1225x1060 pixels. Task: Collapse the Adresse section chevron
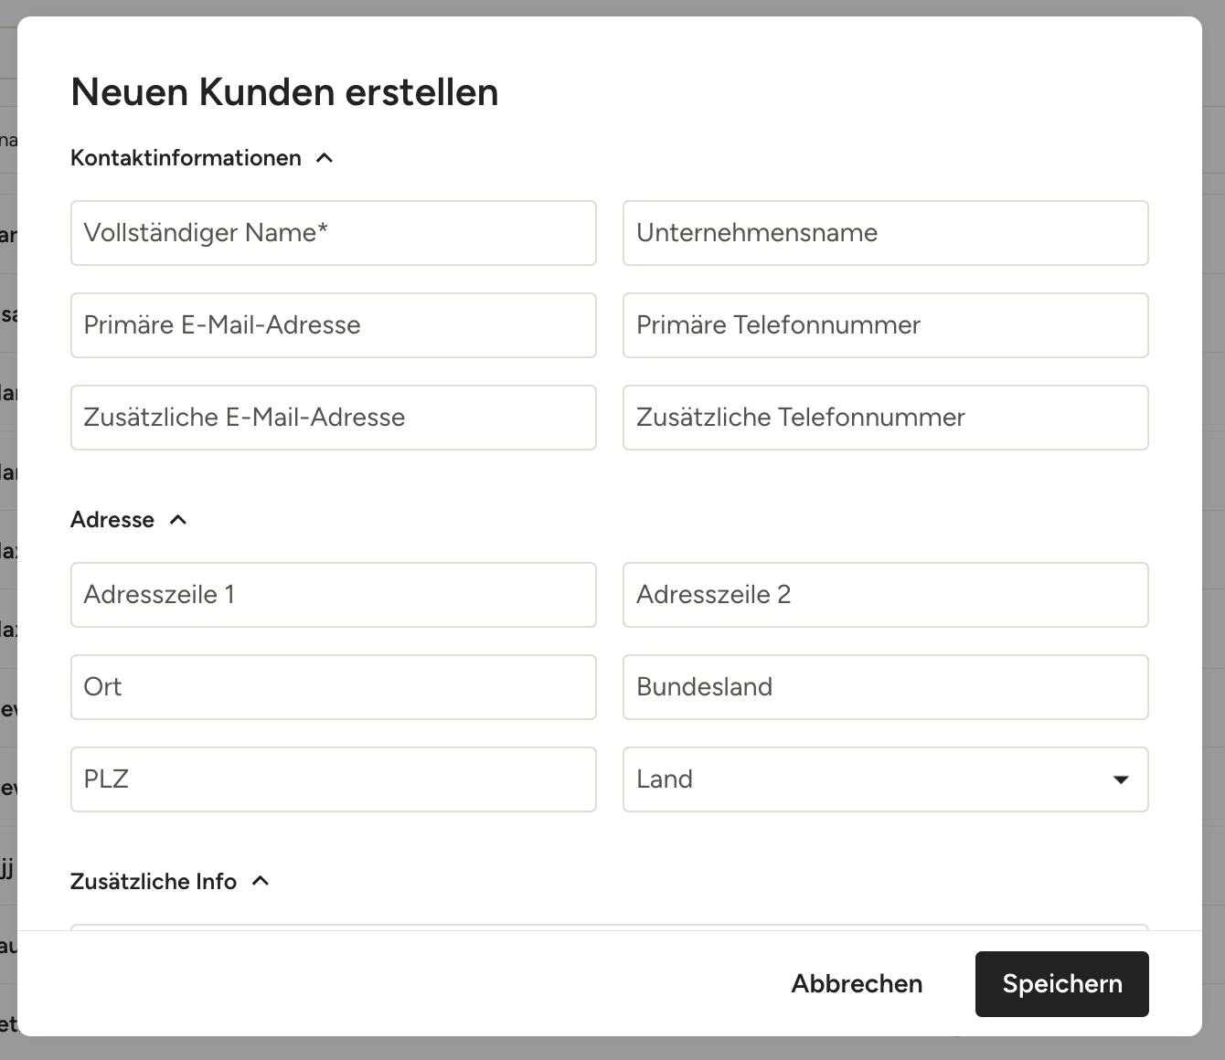[178, 520]
